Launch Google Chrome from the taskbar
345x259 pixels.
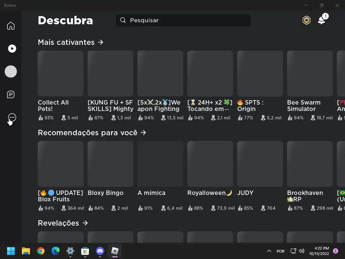pyautogui.click(x=40, y=251)
